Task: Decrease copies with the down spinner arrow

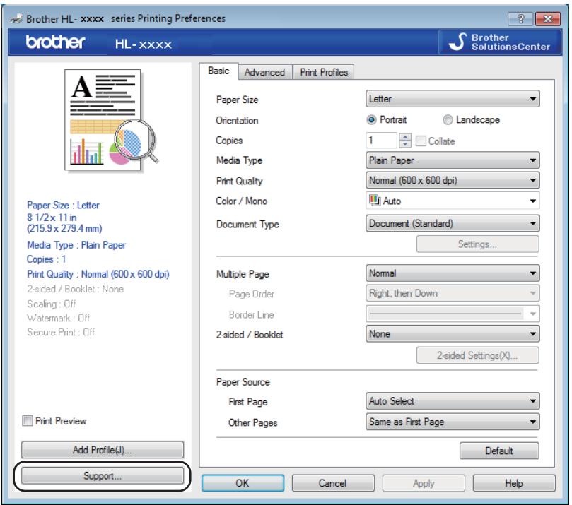Action: point(405,144)
